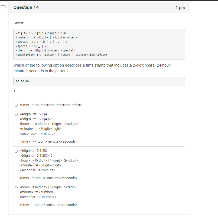Click the Question 14 header bar

click(x=26, y=7)
